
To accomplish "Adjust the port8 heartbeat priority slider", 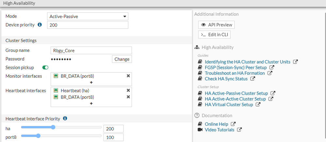I will click(x=38, y=135).
